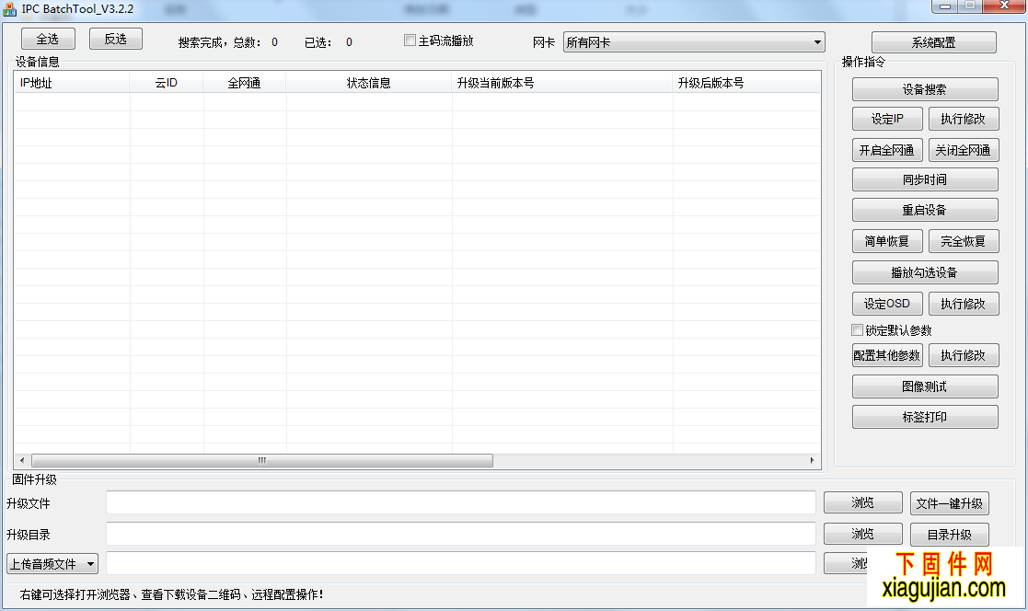Focus the 升级文件 path input field
1028x611 pixels.
461,502
